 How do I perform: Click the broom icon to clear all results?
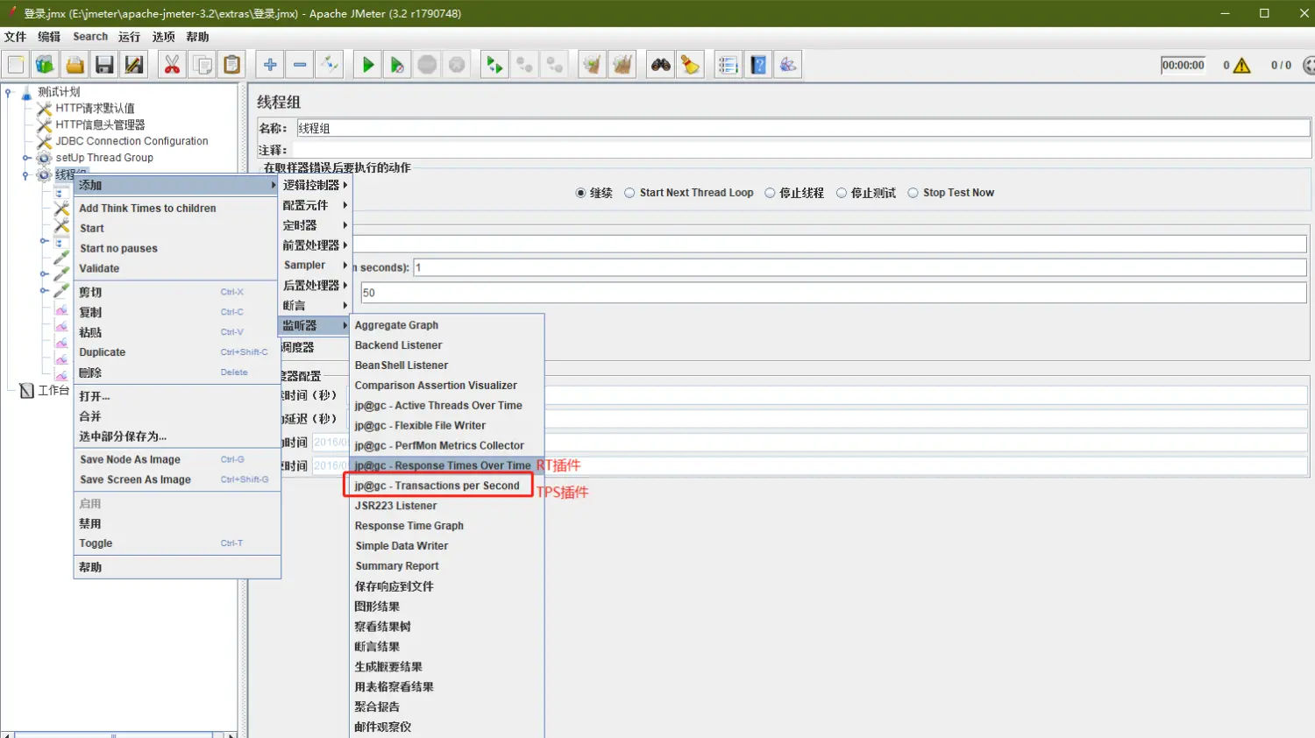(x=622, y=64)
